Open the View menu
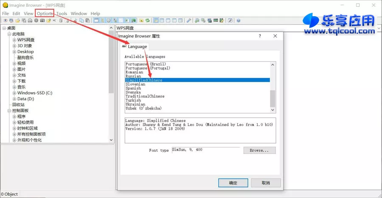The image size is (382, 198). 28,14
